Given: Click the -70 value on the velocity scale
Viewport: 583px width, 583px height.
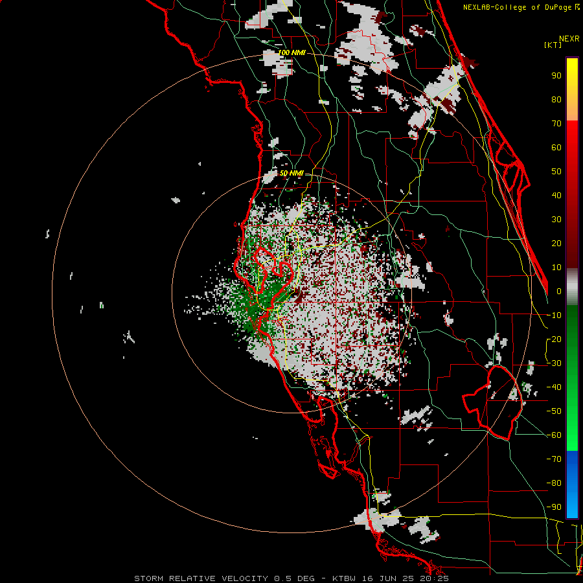Looking at the screenshot, I should pos(554,459).
